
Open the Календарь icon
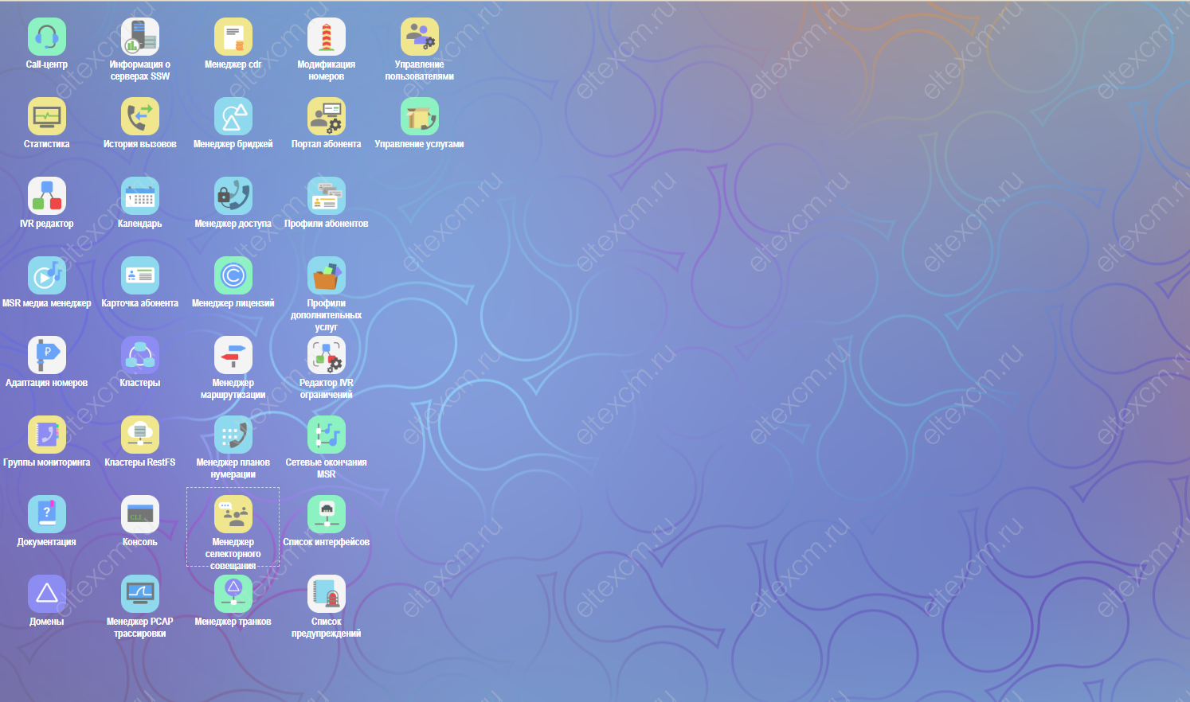pos(140,196)
